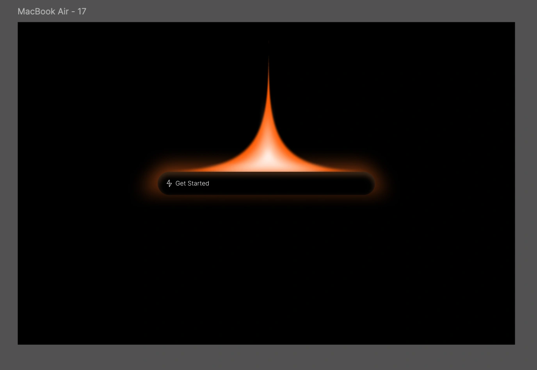
Task: Click the dark pill-shaped Get Started button
Action: point(266,183)
